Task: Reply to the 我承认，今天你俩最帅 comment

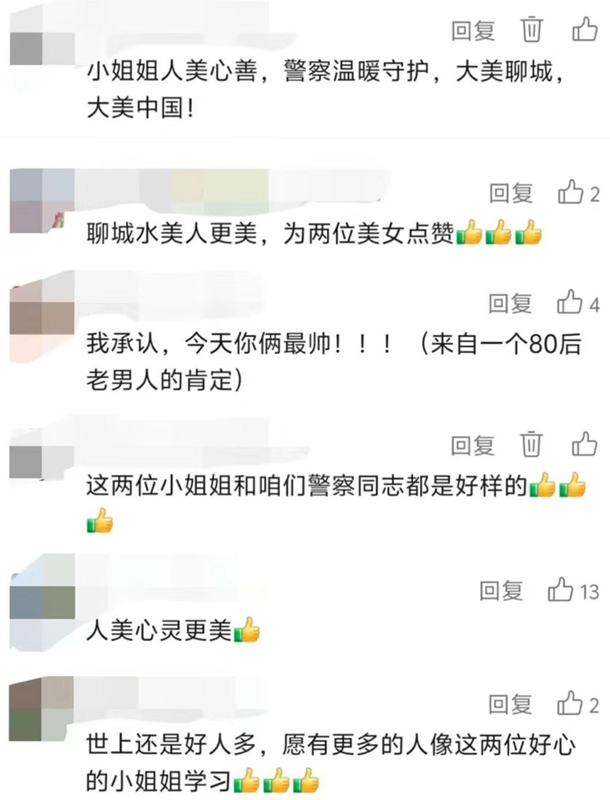Action: (x=510, y=304)
